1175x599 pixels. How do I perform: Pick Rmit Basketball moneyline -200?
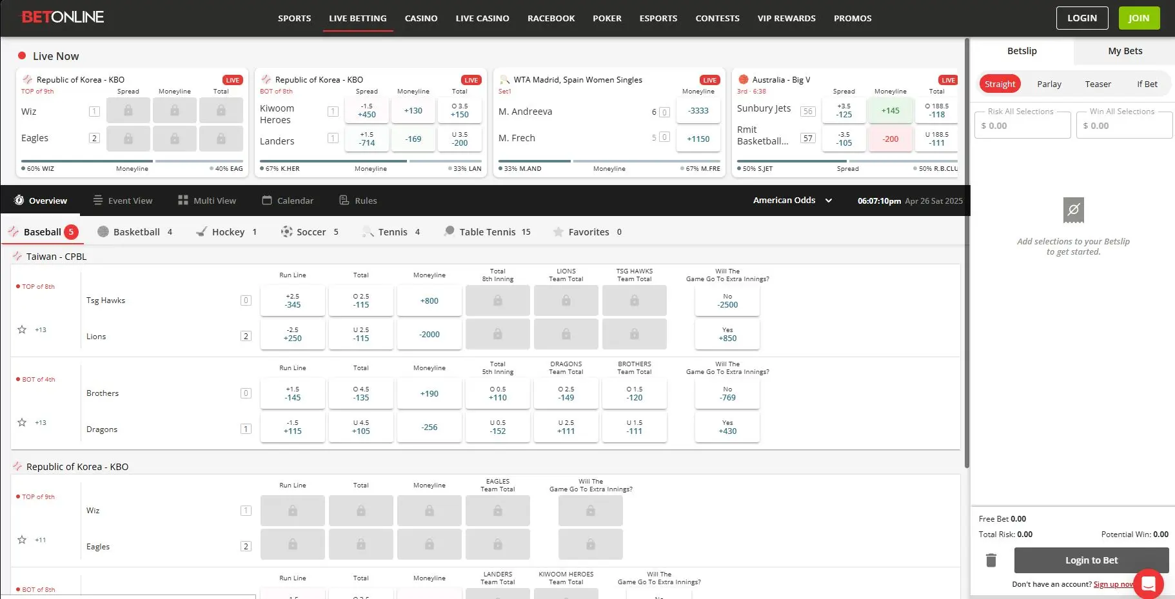click(891, 139)
